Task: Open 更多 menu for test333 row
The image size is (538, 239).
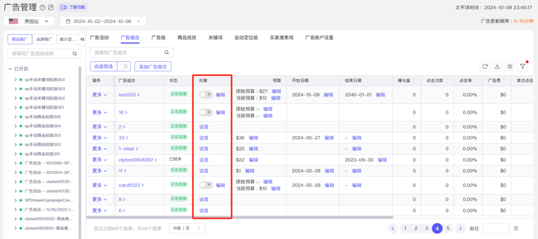Action: (100, 94)
